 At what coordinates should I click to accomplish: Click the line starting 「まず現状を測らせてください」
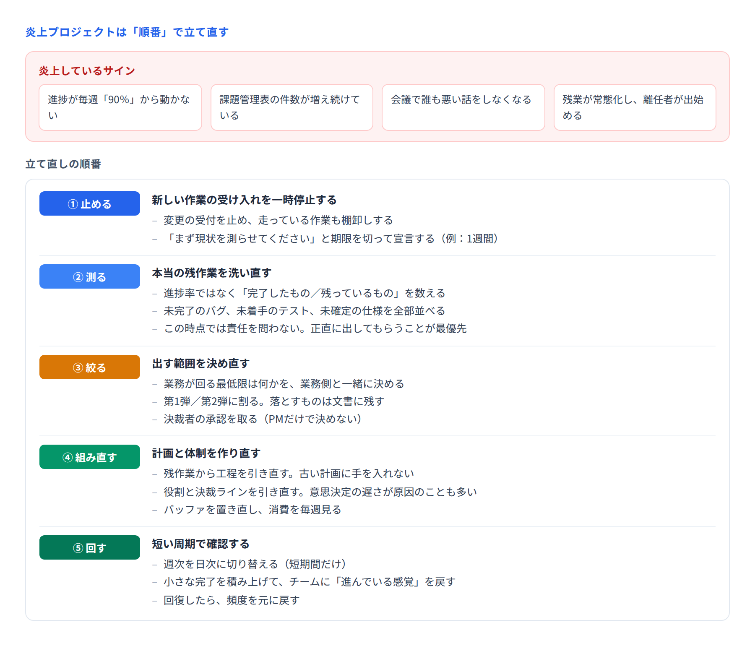coord(331,238)
